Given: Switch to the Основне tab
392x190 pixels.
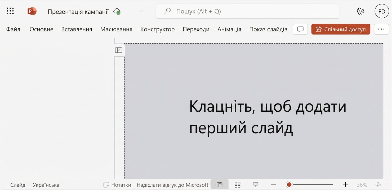Looking at the screenshot, I should point(41,29).
